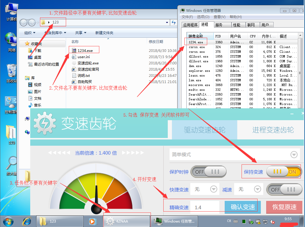This screenshot has height=227, width=305.
Task: Click the 精确变速 value input field
Action: [x=205, y=207]
